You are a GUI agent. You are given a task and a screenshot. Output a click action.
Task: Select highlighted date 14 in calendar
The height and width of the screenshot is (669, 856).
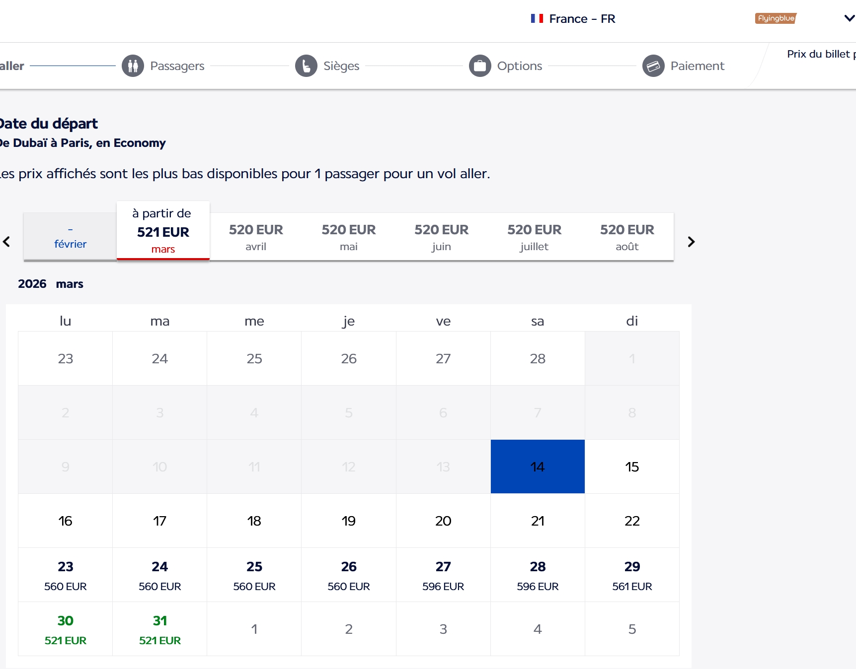coord(537,467)
